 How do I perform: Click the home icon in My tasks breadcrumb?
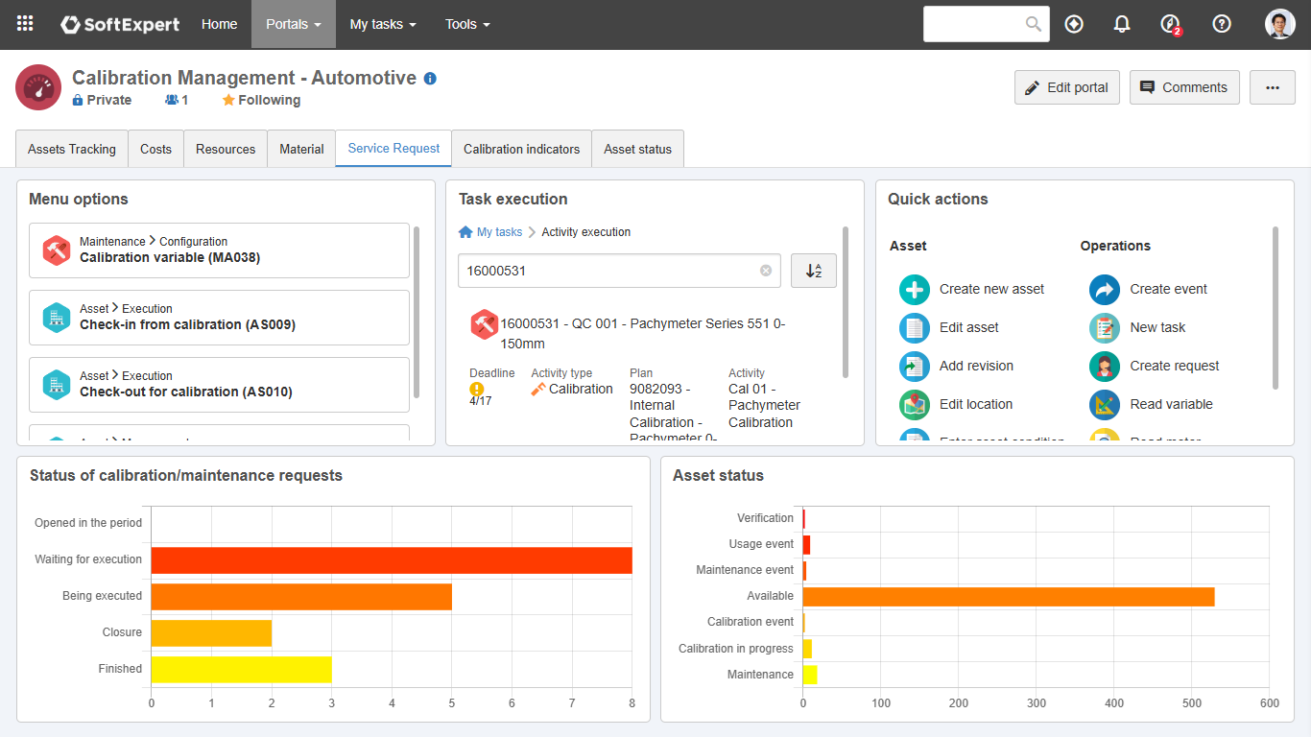click(466, 232)
